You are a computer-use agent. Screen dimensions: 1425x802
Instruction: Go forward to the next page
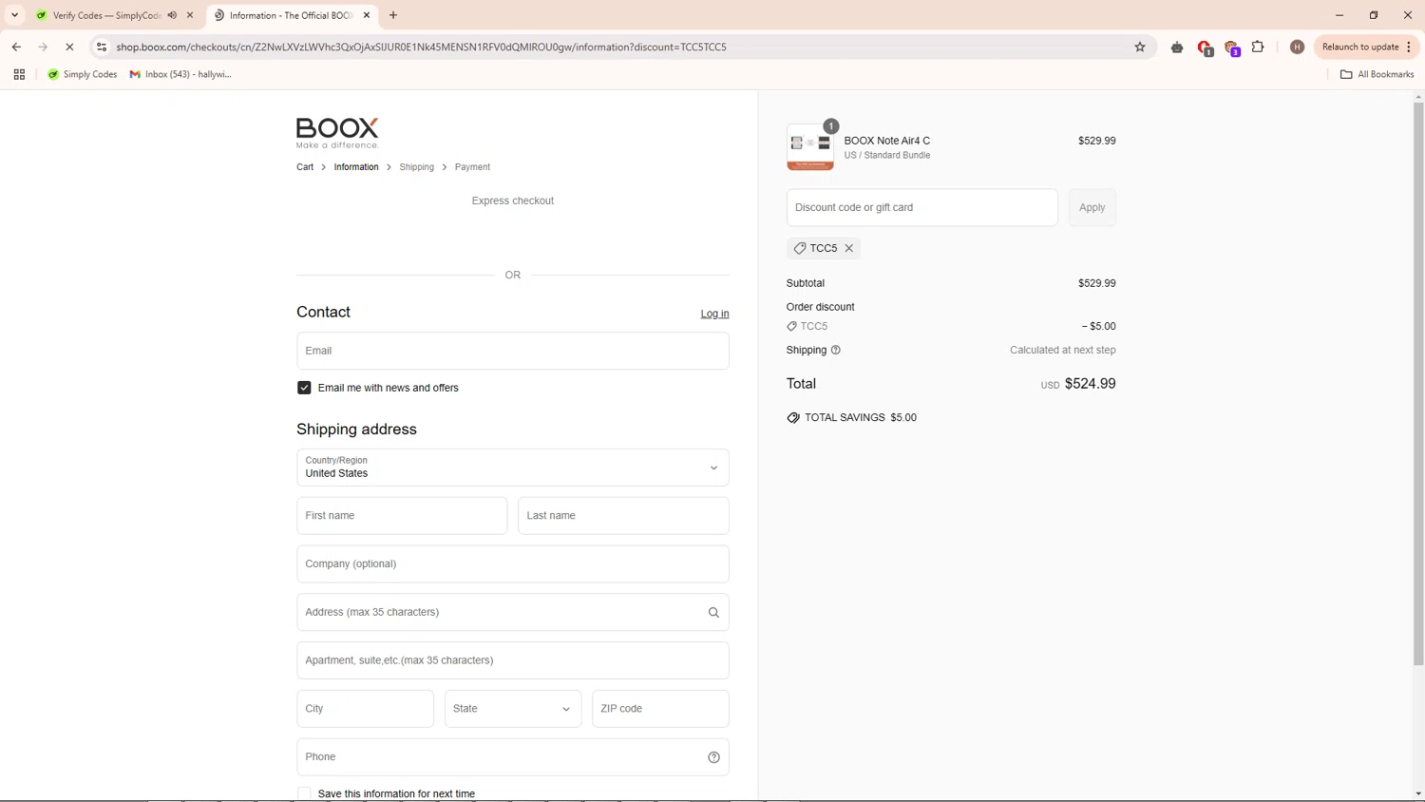[43, 47]
